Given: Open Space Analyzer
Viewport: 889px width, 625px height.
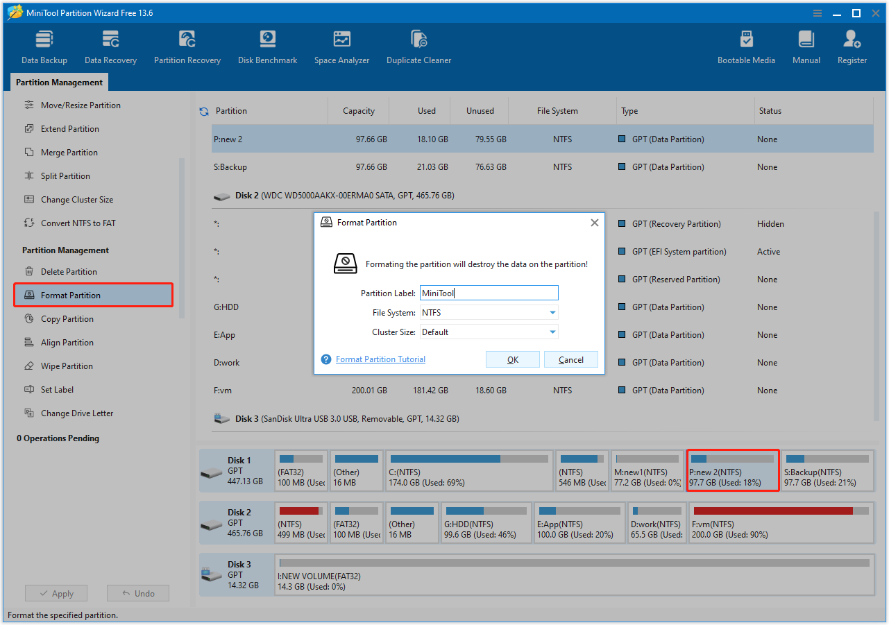Looking at the screenshot, I should pos(341,47).
